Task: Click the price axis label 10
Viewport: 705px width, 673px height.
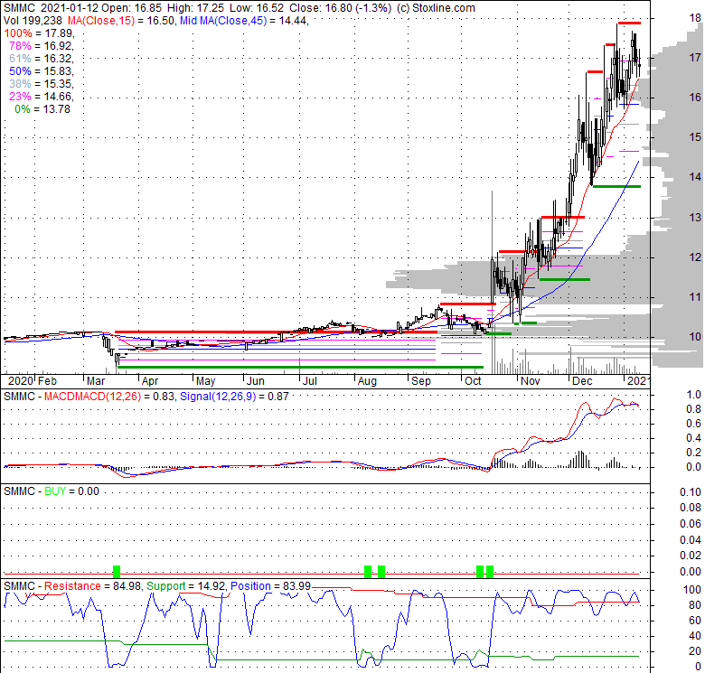Action: point(695,336)
